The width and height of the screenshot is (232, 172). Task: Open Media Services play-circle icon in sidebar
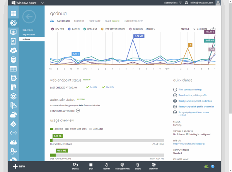(x=13, y=96)
